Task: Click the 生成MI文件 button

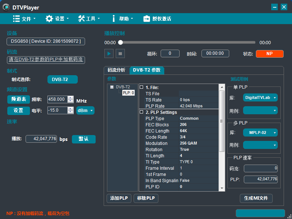Action: [256, 198]
